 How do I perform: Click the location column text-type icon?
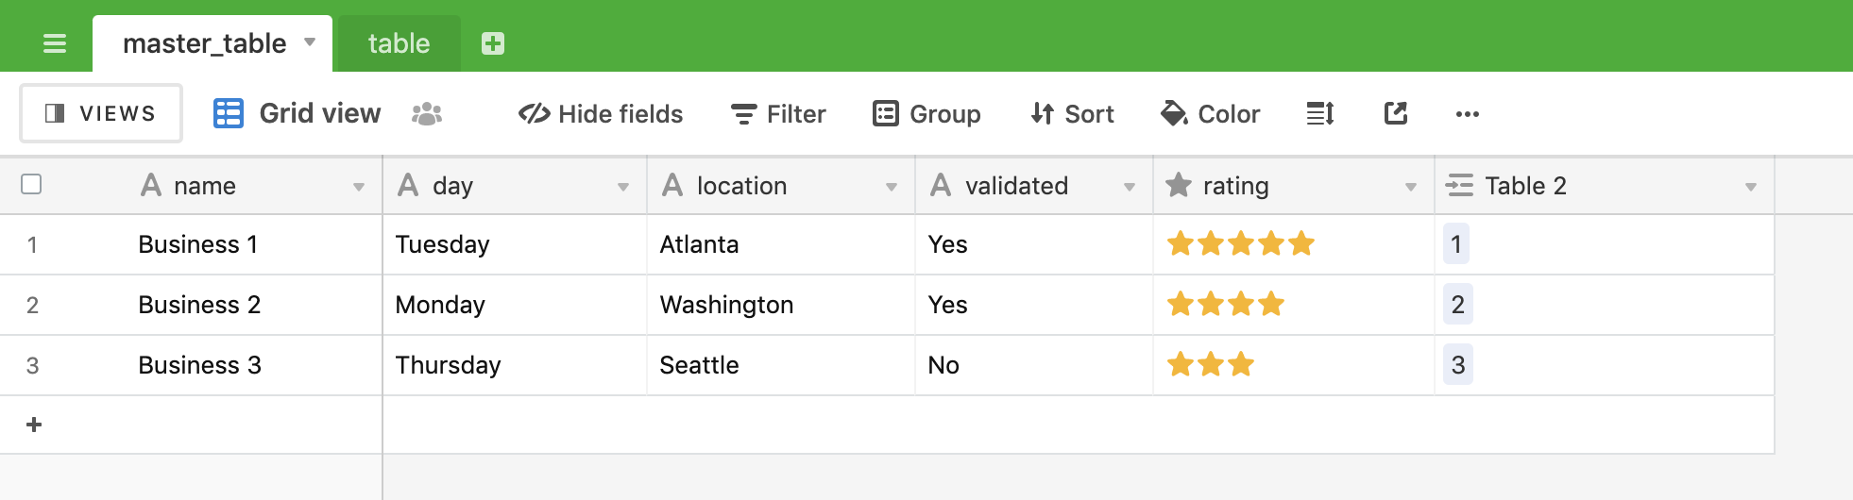click(x=672, y=185)
